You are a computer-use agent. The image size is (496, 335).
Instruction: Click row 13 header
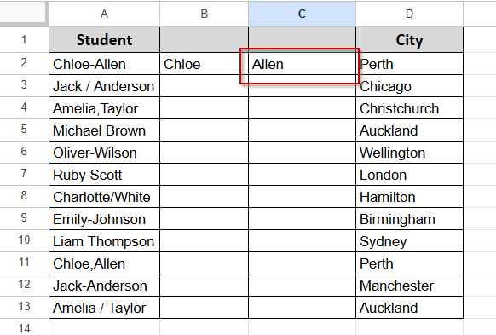click(24, 307)
